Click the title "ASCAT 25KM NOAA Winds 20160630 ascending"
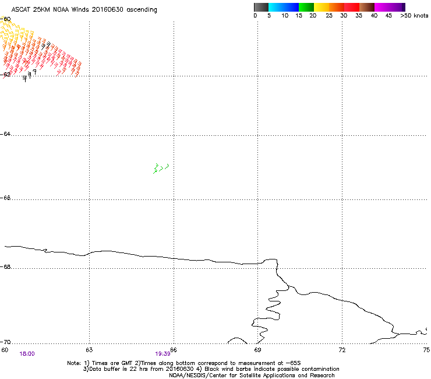This screenshot has width=431, height=379. [x=84, y=10]
